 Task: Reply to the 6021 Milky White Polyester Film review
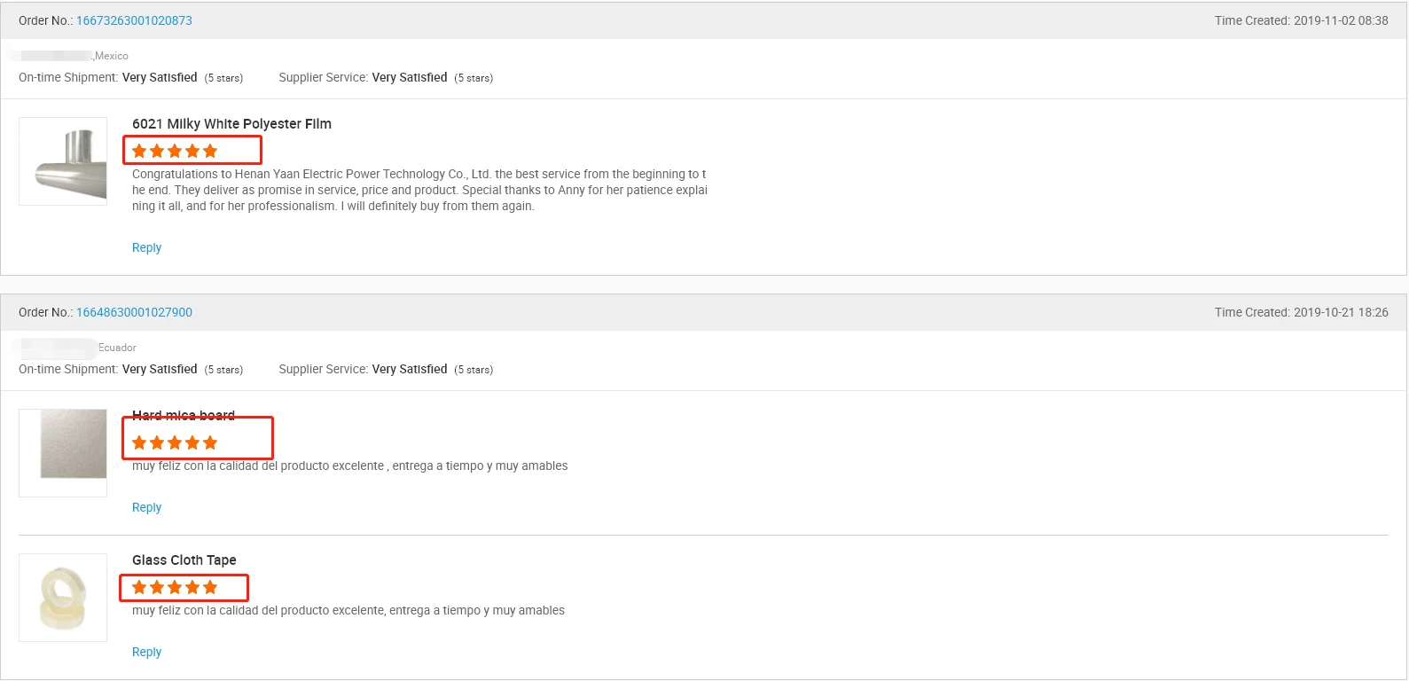[x=146, y=247]
